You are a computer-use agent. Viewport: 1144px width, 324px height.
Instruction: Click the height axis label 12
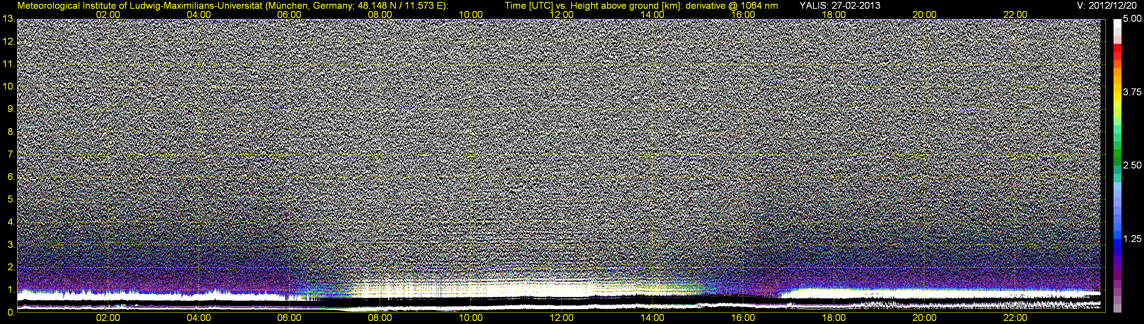(8, 42)
